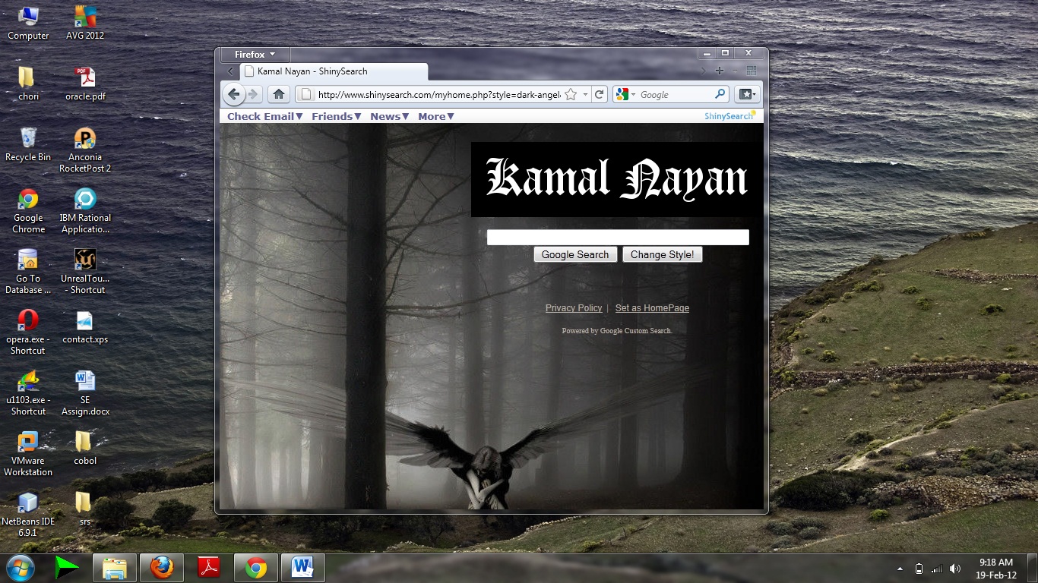Open the Google search engine selector
The image size is (1038, 583).
[626, 95]
